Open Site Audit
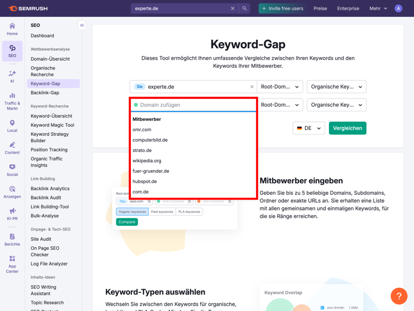 point(41,239)
